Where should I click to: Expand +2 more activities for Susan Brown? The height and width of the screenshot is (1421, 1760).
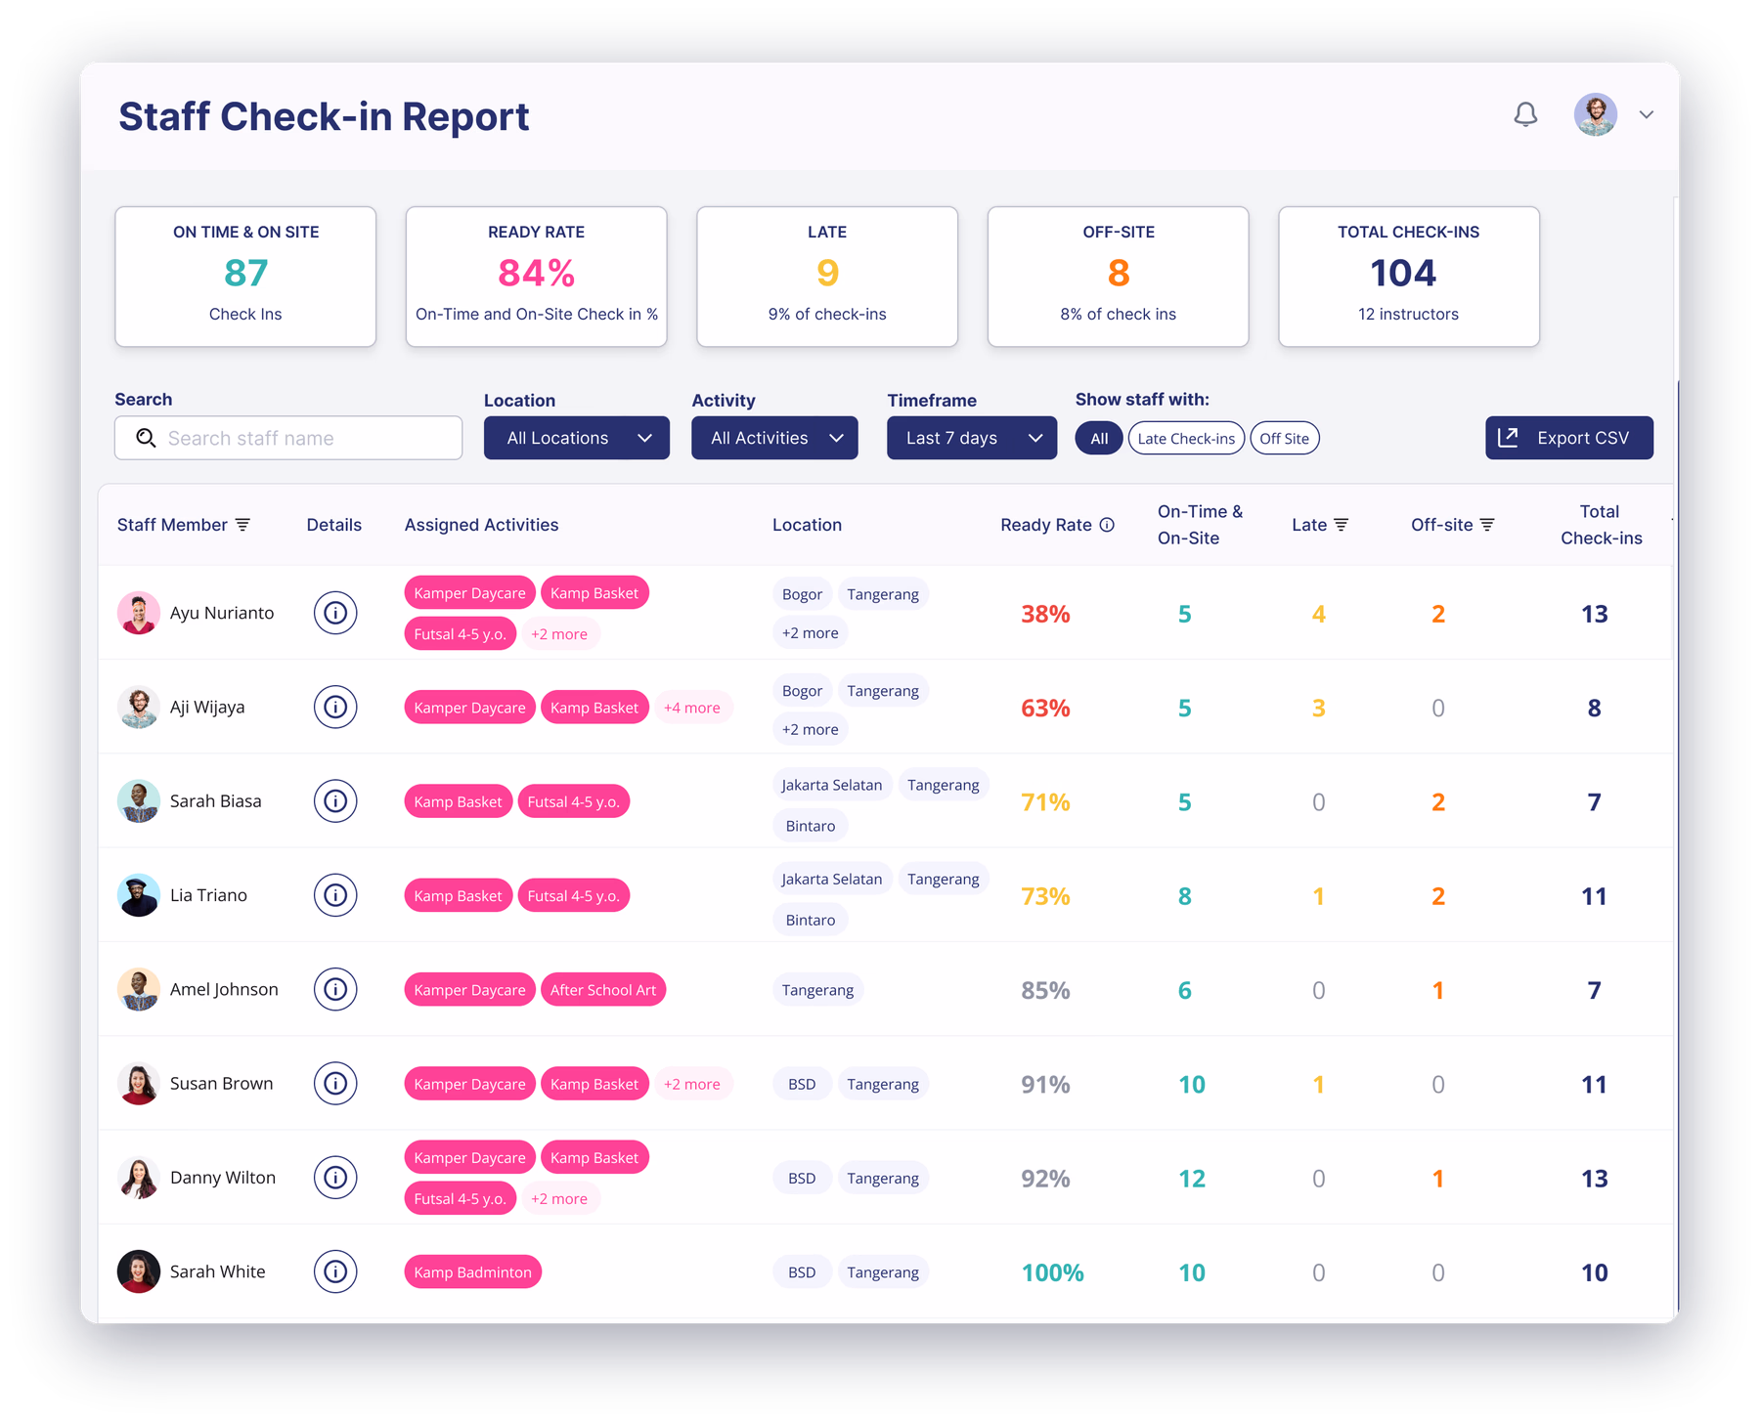[692, 1084]
